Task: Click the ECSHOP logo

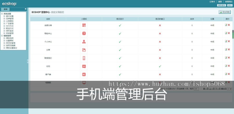Action: 9,4
